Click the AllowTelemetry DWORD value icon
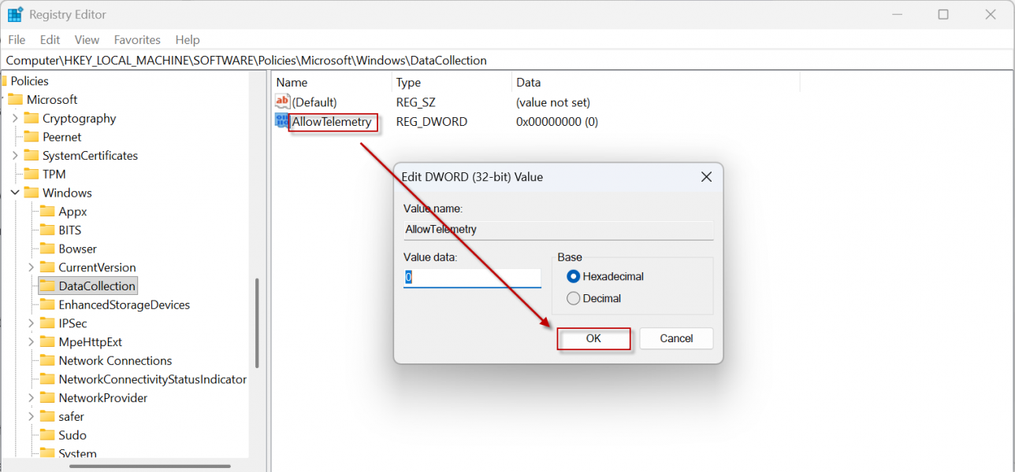 tap(282, 121)
